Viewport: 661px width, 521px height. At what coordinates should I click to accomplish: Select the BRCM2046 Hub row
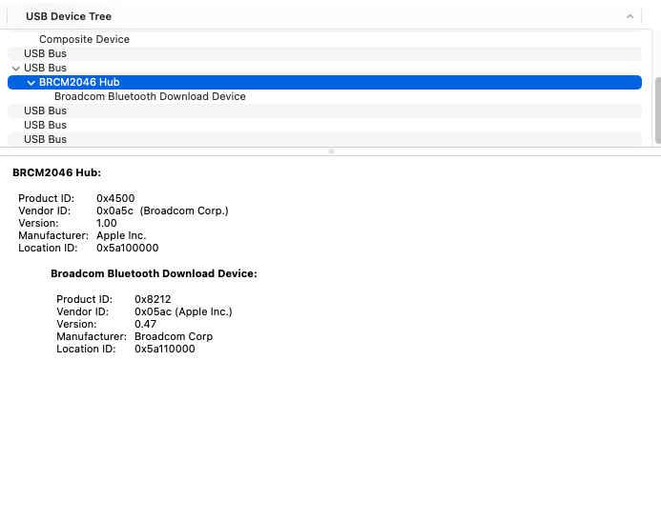(324, 82)
